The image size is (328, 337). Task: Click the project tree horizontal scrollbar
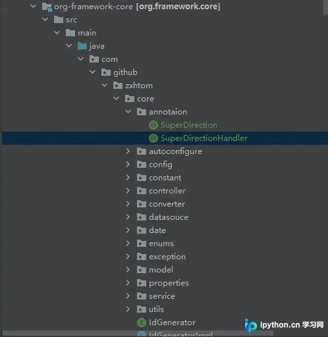pos(138,334)
